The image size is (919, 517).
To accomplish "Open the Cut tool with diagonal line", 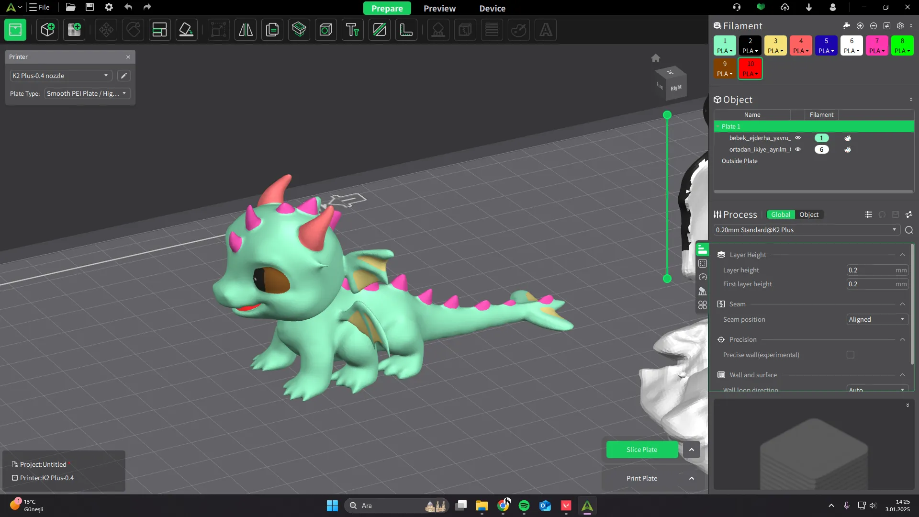I will tap(380, 30).
